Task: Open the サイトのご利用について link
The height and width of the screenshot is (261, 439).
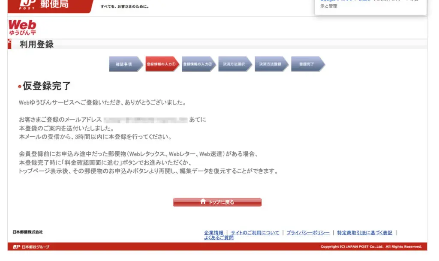Action: pyautogui.click(x=255, y=233)
